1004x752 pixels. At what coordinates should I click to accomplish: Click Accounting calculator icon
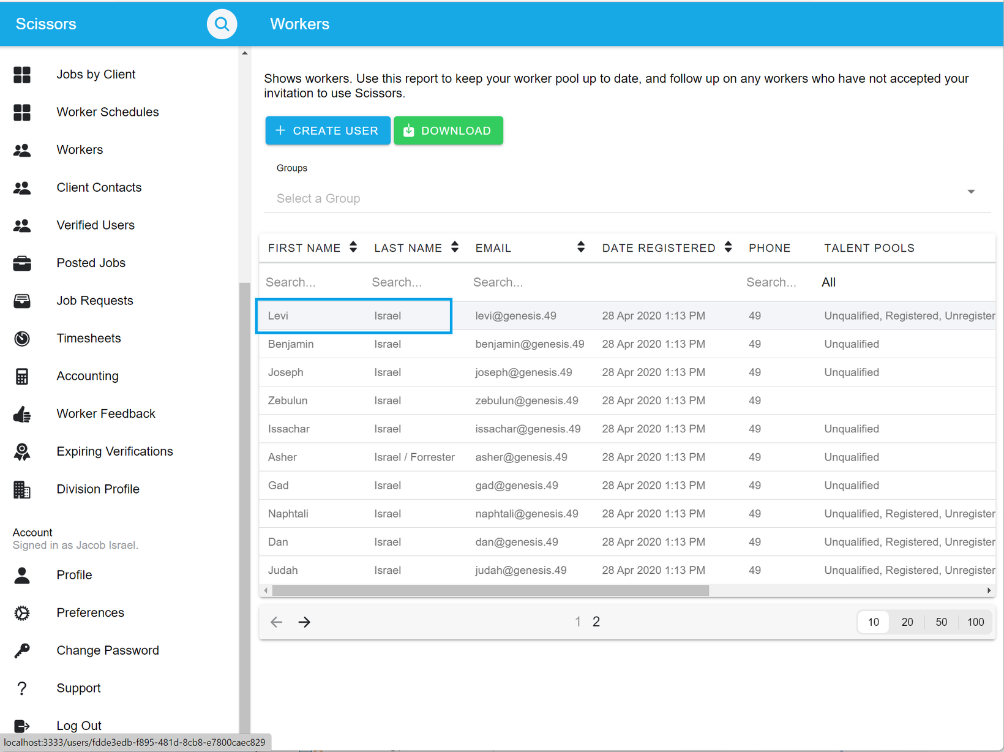(22, 377)
